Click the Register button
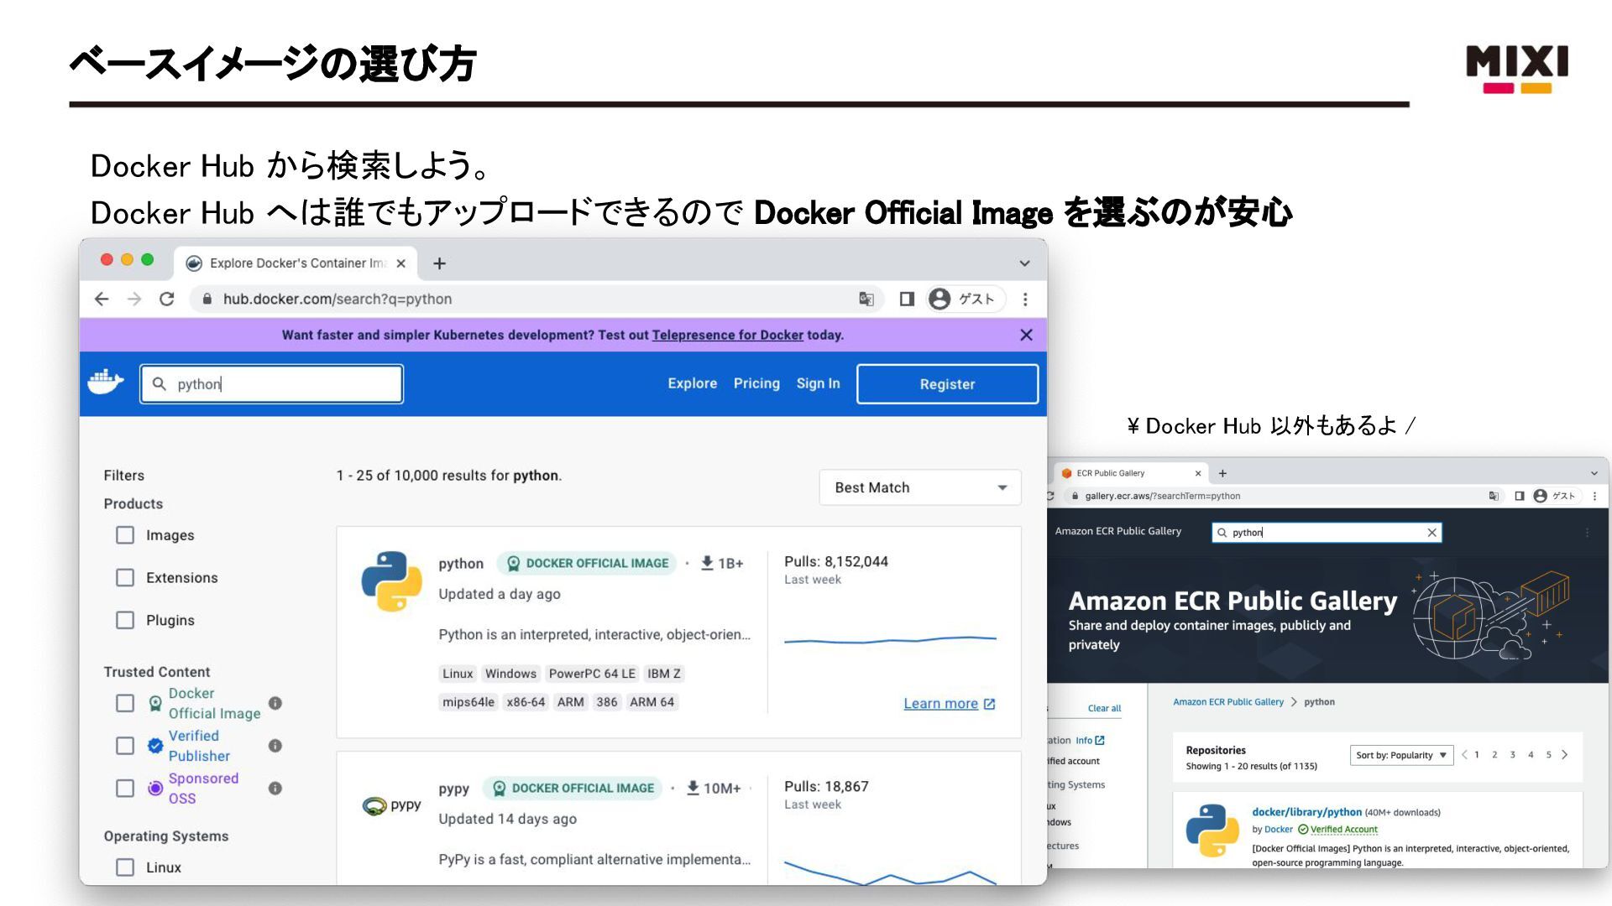The width and height of the screenshot is (1612, 906). coord(947,384)
